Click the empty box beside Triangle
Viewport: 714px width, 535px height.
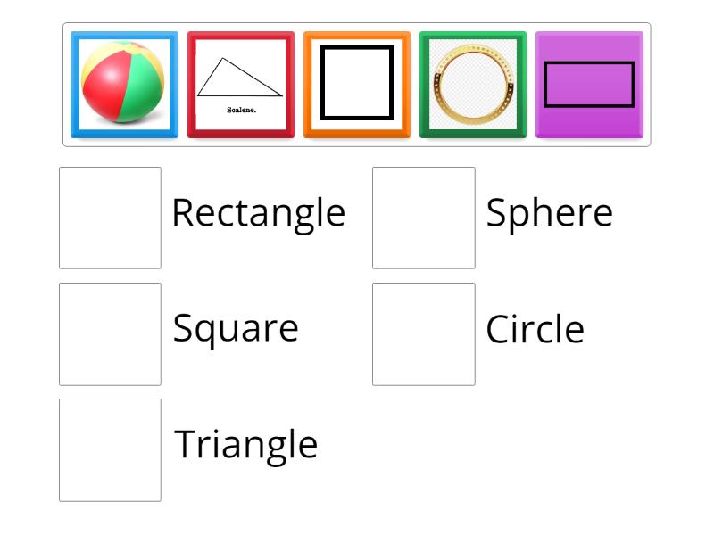click(x=109, y=449)
